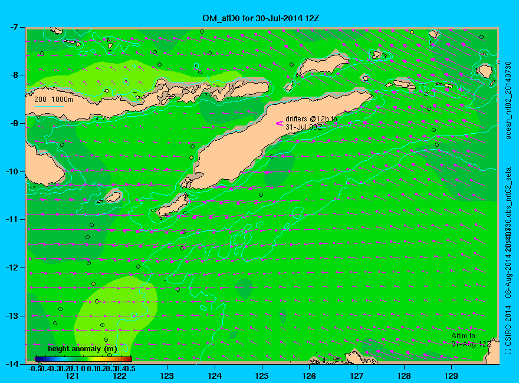The width and height of the screenshot is (519, 383).
Task: Click longitude axis label 125
Action: pos(262,376)
